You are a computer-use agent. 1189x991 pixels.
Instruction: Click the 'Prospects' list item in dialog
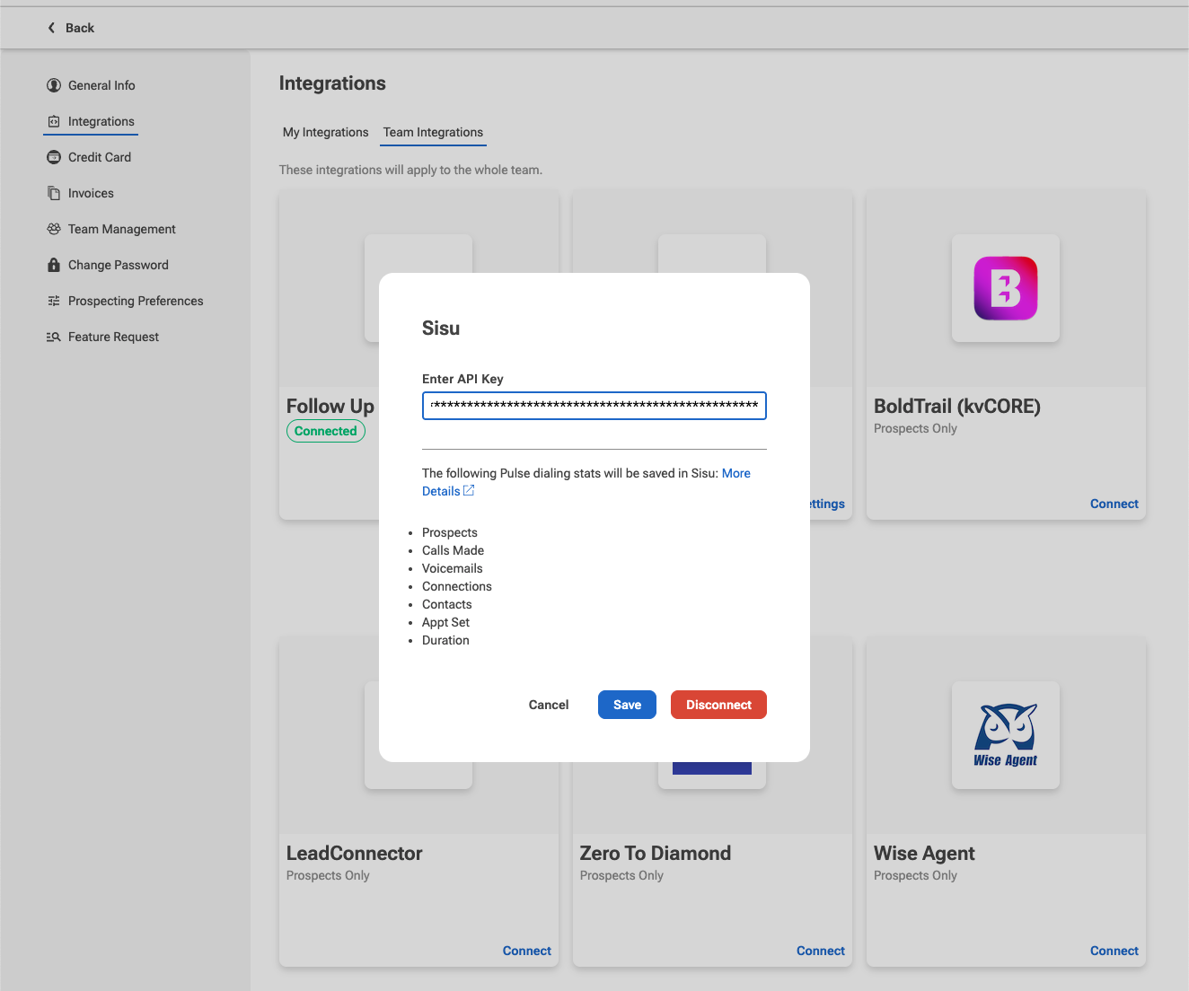[450, 532]
